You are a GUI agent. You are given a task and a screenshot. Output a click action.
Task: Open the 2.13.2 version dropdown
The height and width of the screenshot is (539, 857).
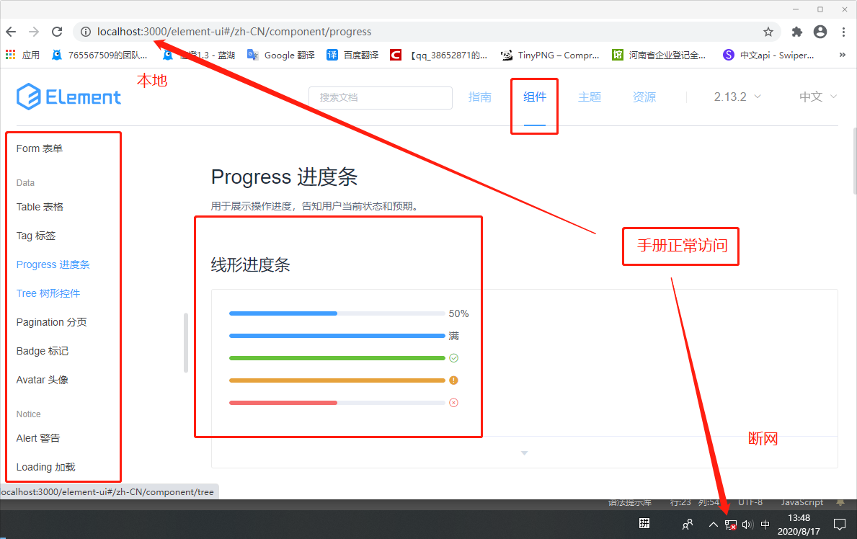click(x=737, y=97)
